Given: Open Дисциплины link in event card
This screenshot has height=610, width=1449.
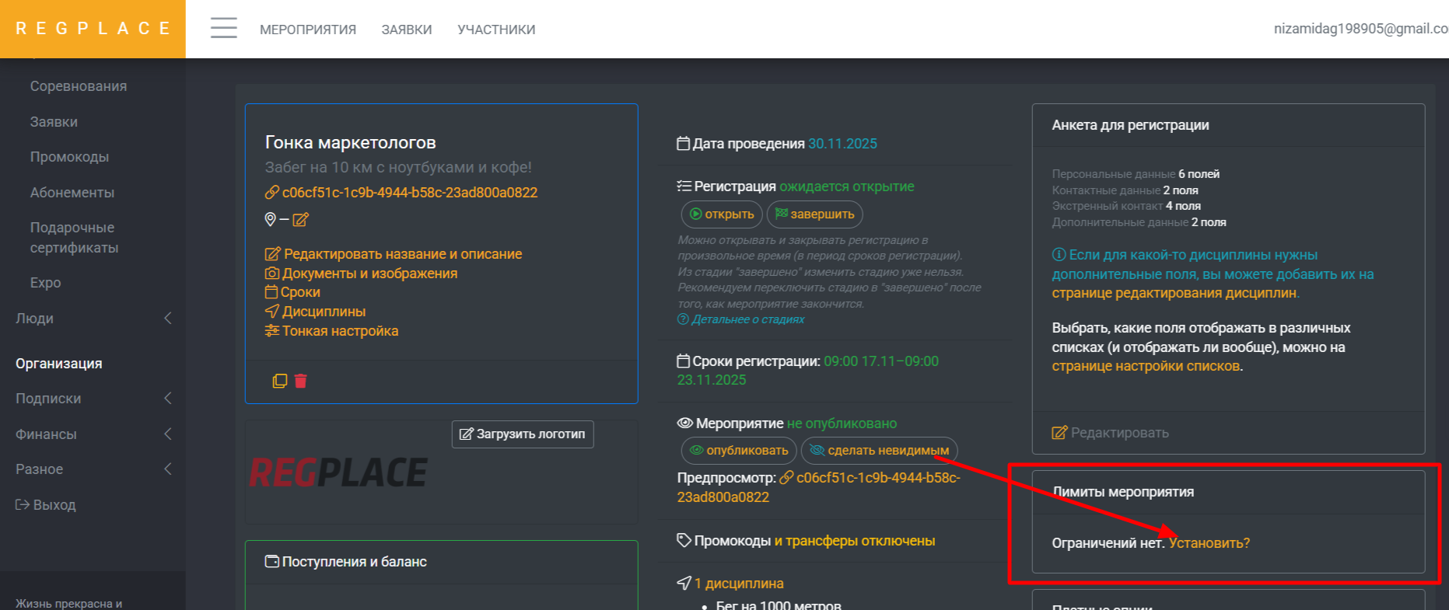Looking at the screenshot, I should coord(316,312).
